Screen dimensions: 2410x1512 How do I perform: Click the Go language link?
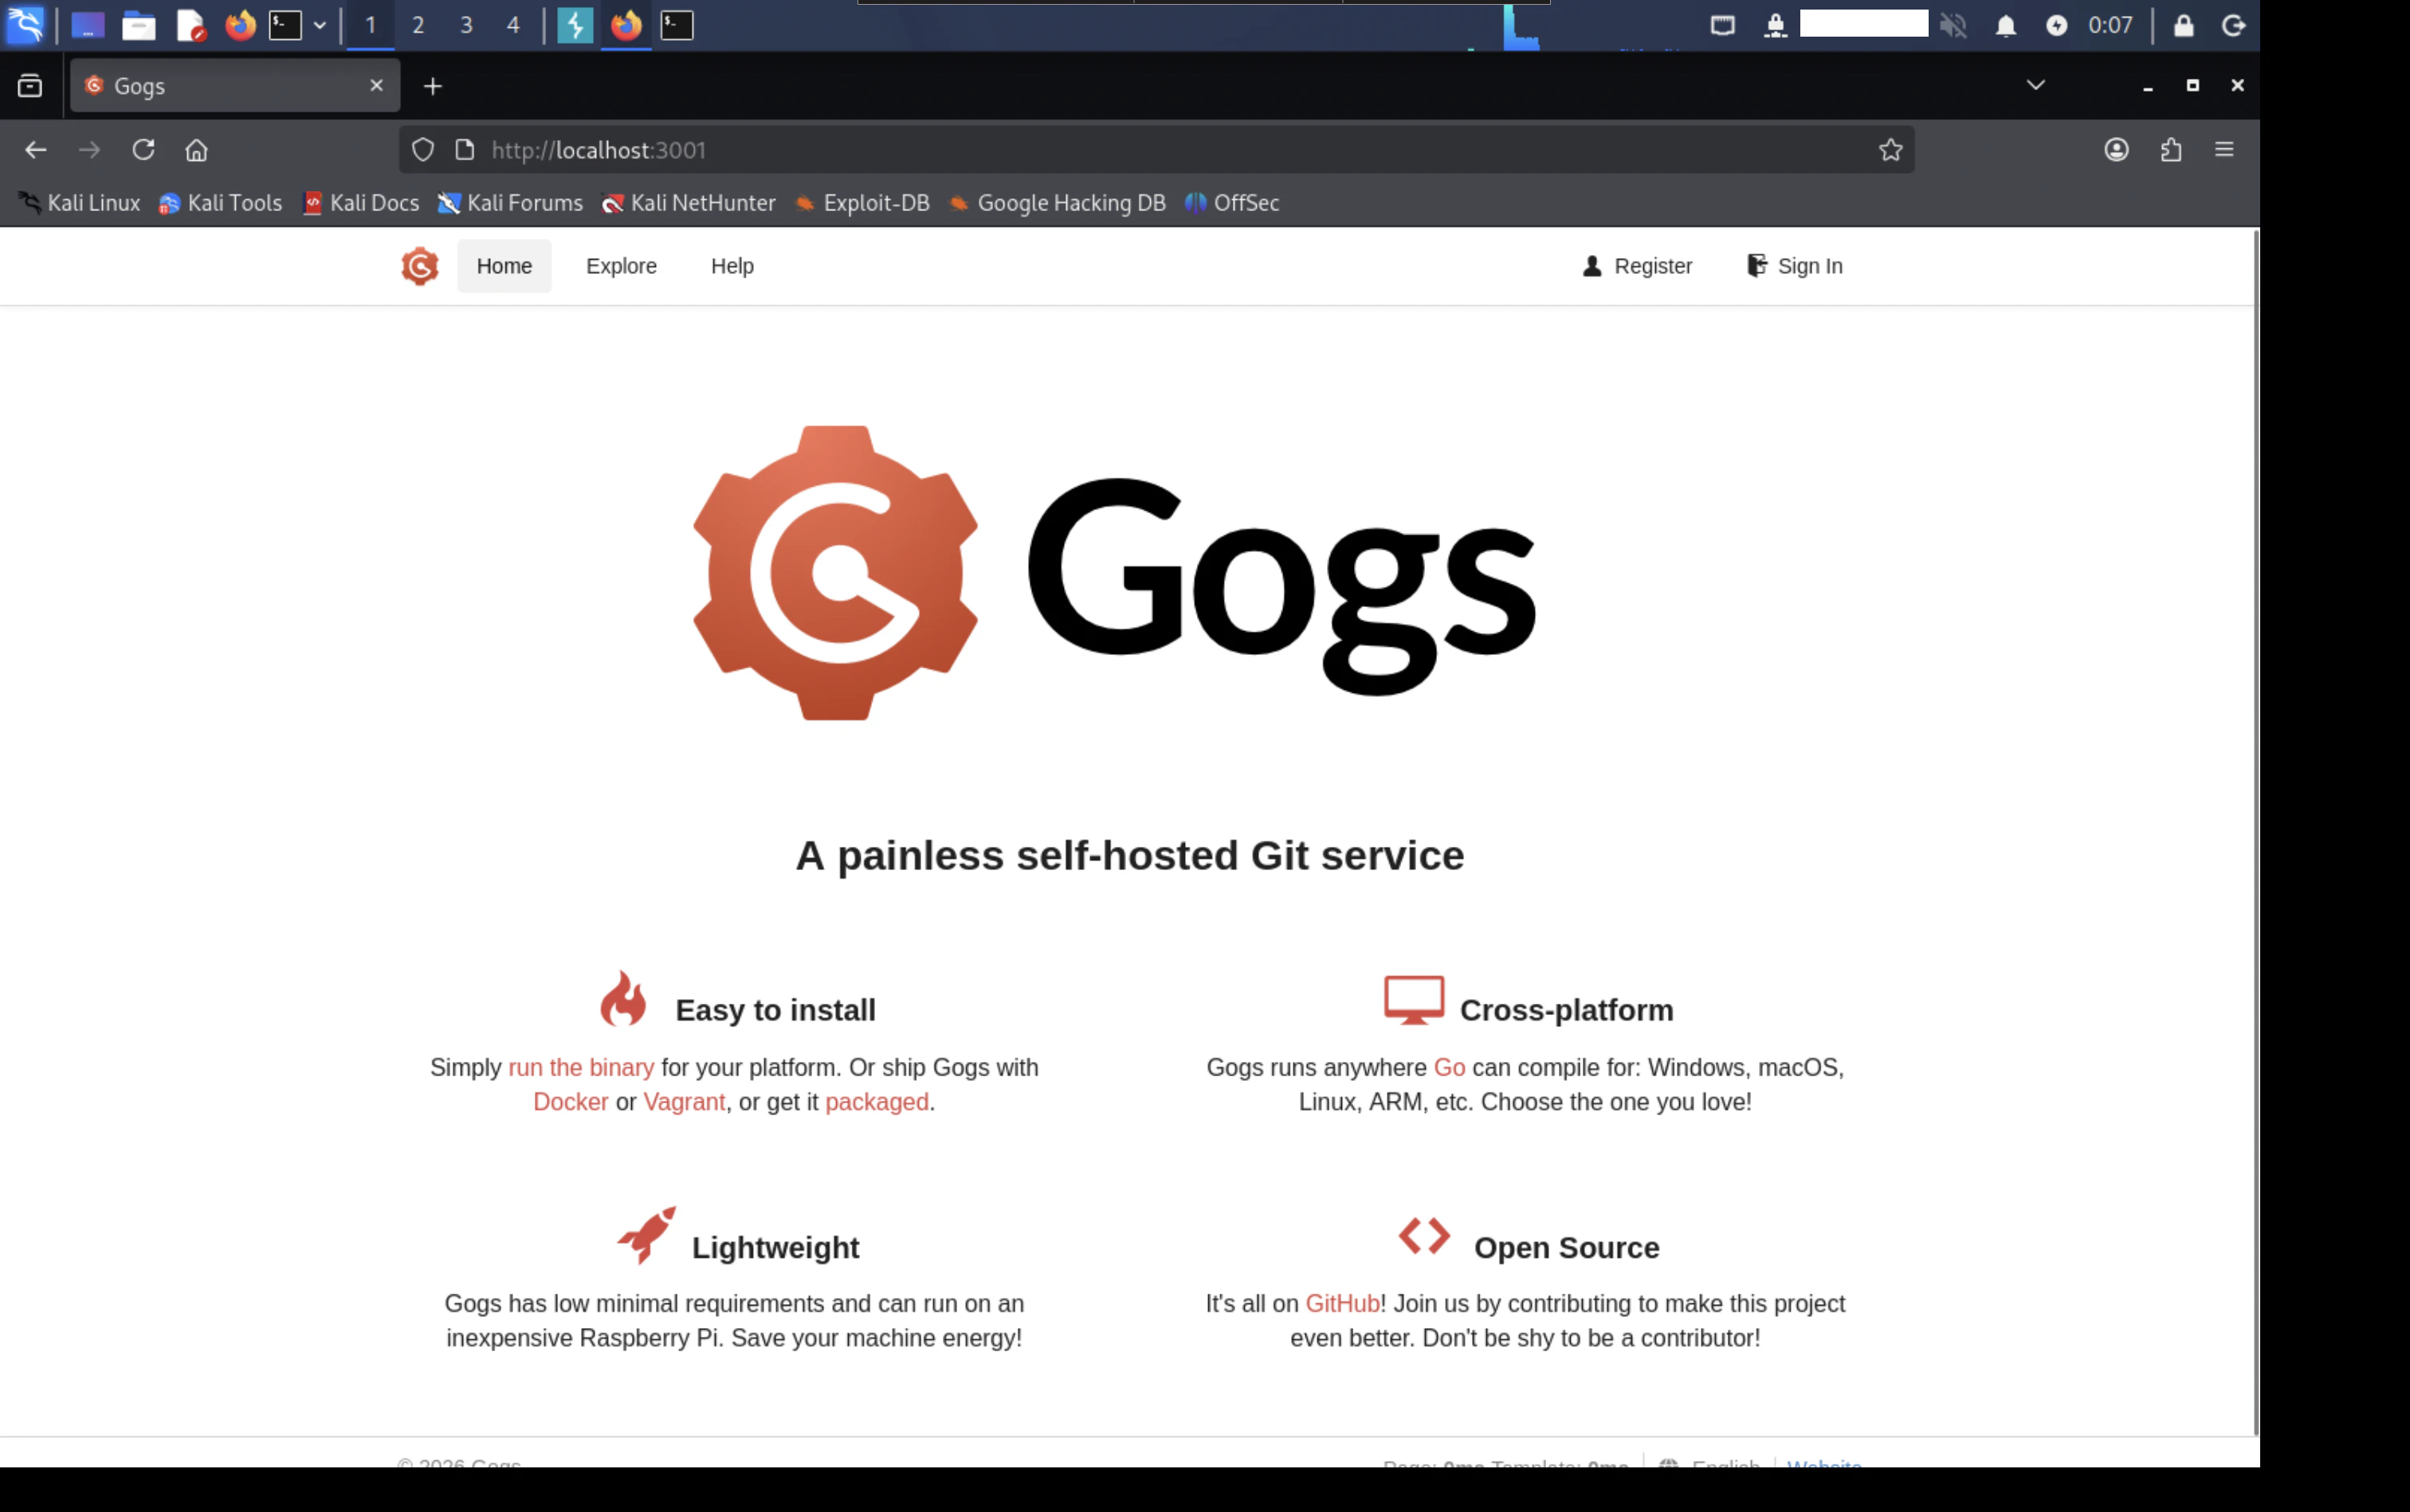tap(1450, 1067)
